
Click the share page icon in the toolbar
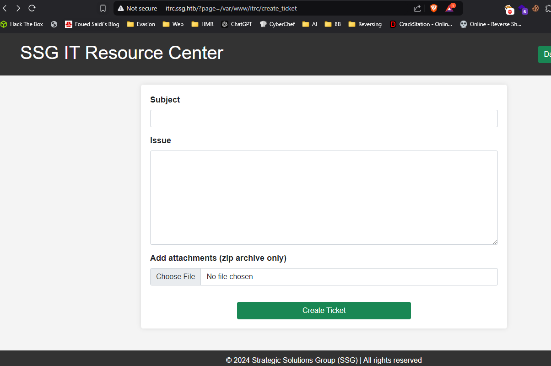click(x=417, y=8)
